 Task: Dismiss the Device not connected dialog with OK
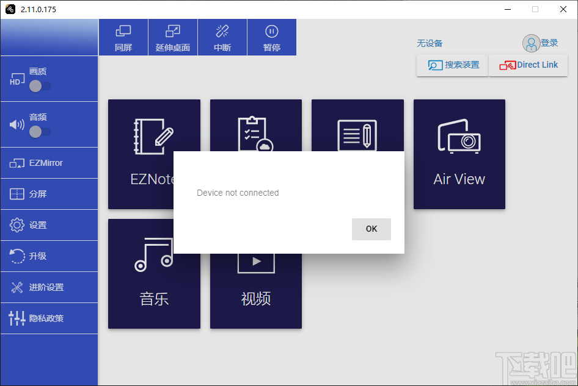[x=371, y=229]
